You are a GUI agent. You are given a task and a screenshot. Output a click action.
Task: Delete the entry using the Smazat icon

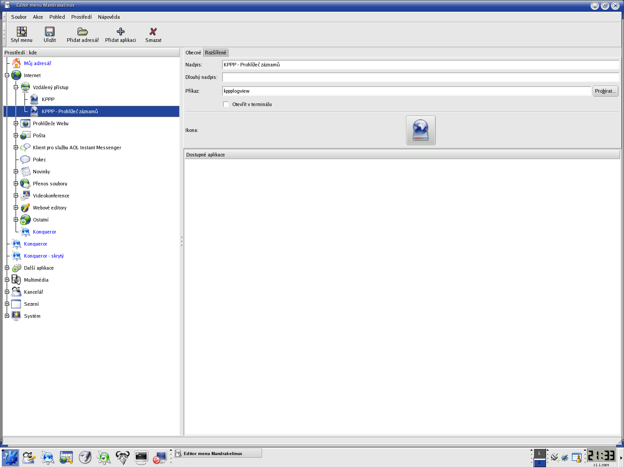pos(153,32)
